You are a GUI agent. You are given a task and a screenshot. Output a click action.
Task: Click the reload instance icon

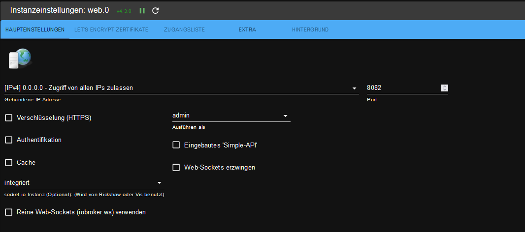click(x=156, y=10)
